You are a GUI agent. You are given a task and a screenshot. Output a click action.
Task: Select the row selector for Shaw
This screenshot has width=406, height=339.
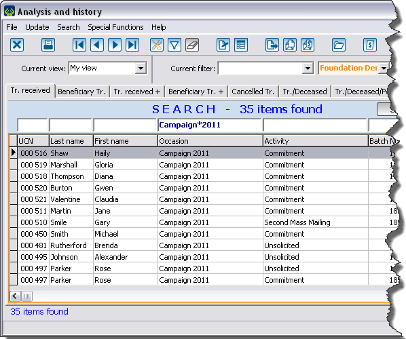14,153
